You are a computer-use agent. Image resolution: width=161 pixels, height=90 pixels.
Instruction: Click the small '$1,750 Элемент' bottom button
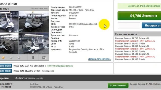tap(118, 85)
